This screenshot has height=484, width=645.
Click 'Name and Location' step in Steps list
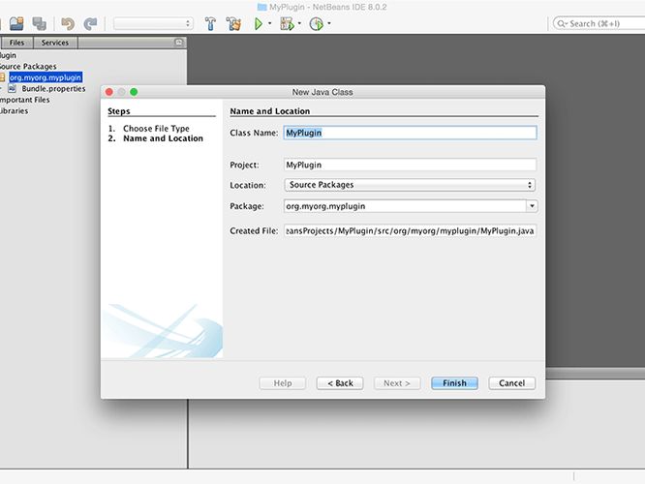[163, 138]
